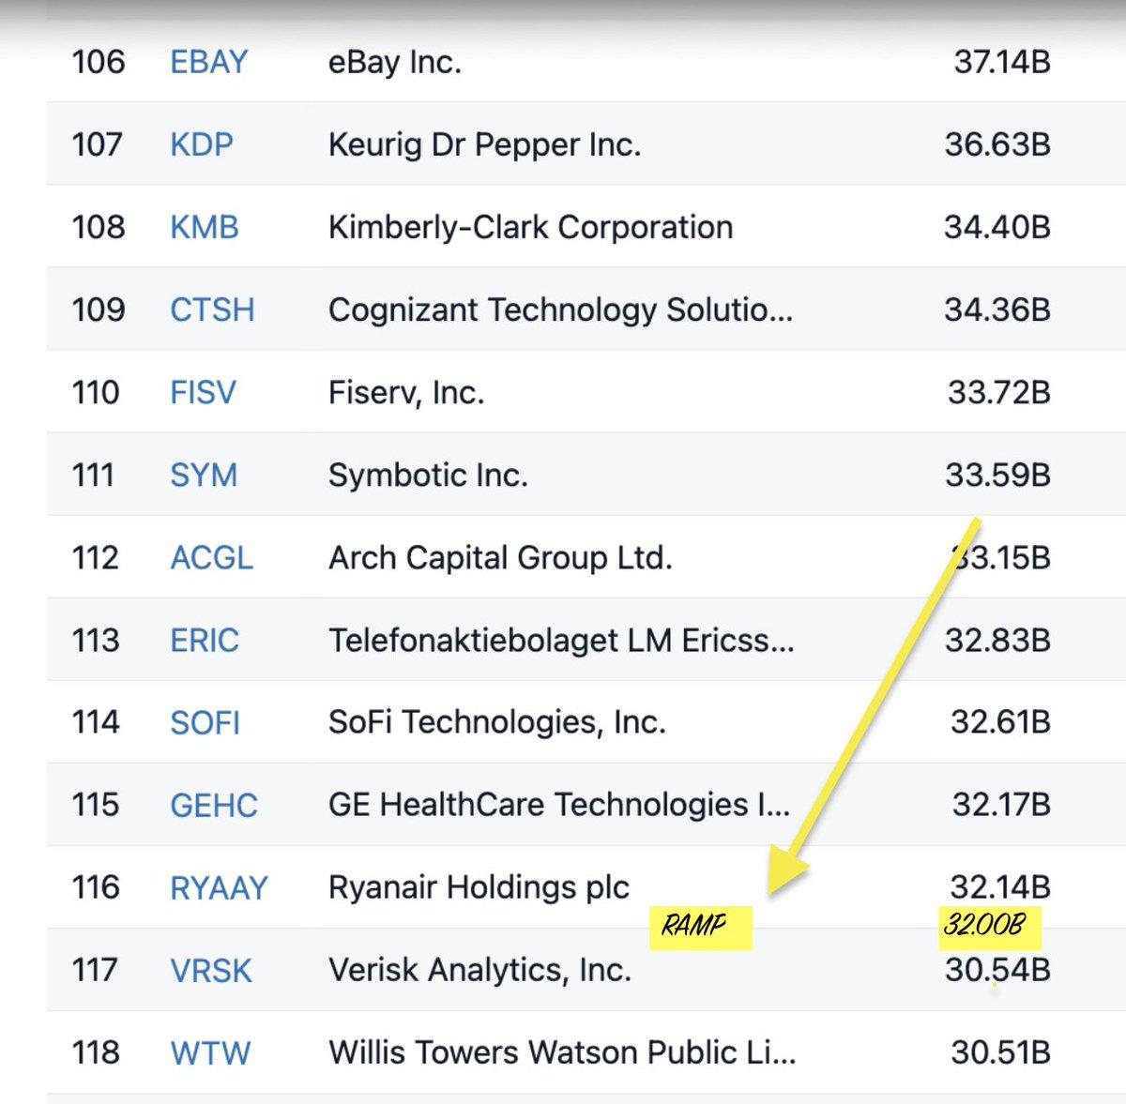Open the EBAY ticker link
This screenshot has width=1126, height=1104.
coord(208,62)
